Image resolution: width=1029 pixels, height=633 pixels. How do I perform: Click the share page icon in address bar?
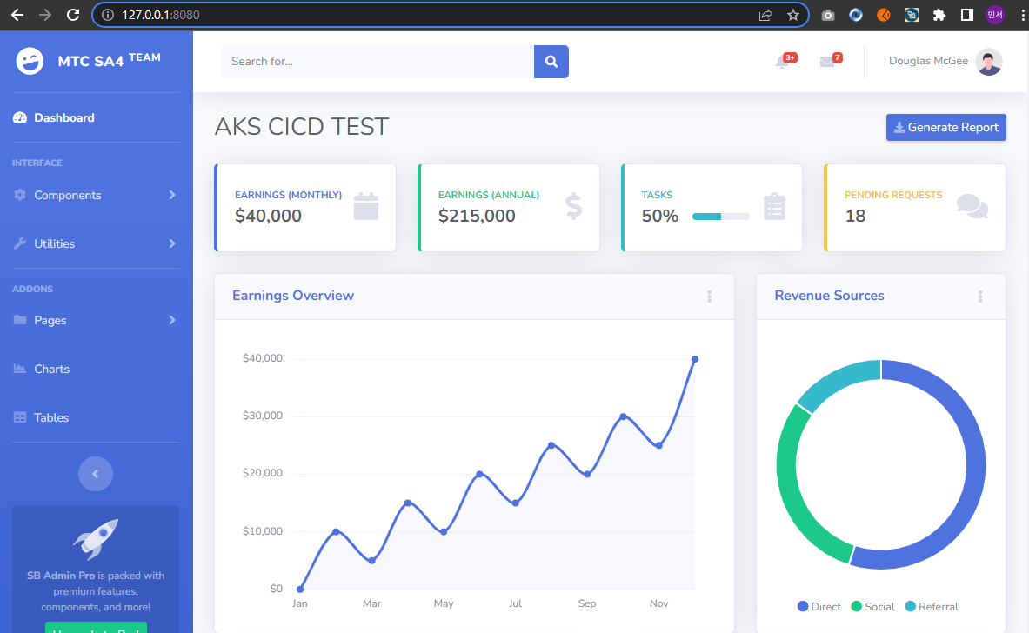(765, 15)
